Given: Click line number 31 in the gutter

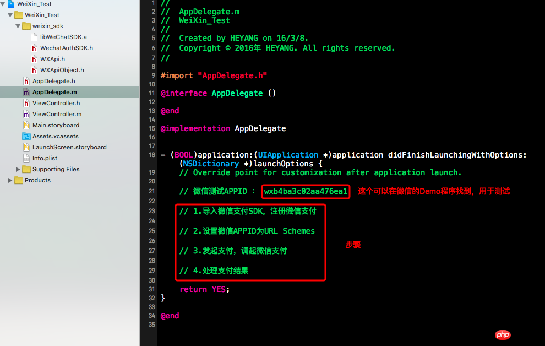Looking at the screenshot, I should point(152,289).
